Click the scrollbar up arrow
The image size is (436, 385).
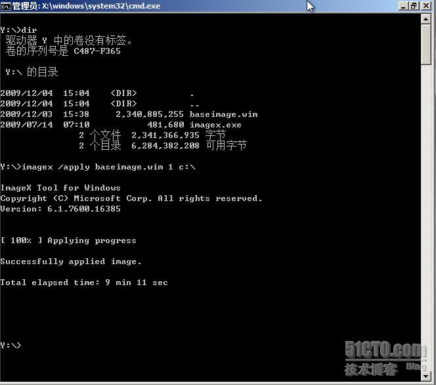[425, 19]
